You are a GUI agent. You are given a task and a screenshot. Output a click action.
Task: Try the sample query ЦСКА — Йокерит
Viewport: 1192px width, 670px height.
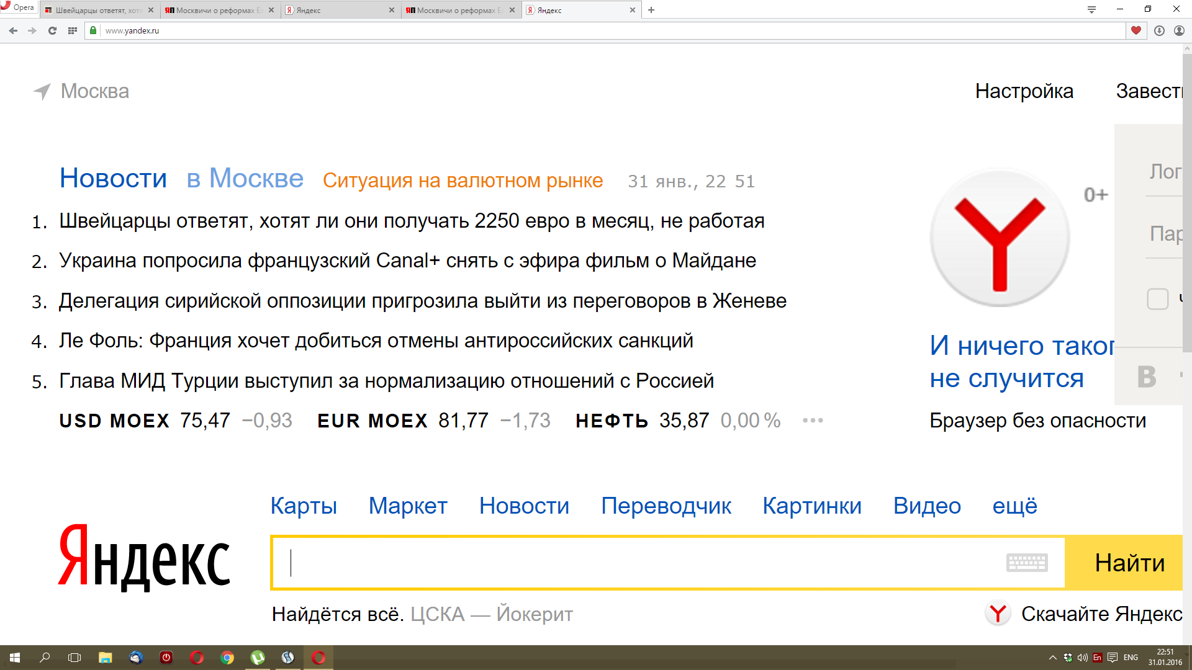pos(491,614)
